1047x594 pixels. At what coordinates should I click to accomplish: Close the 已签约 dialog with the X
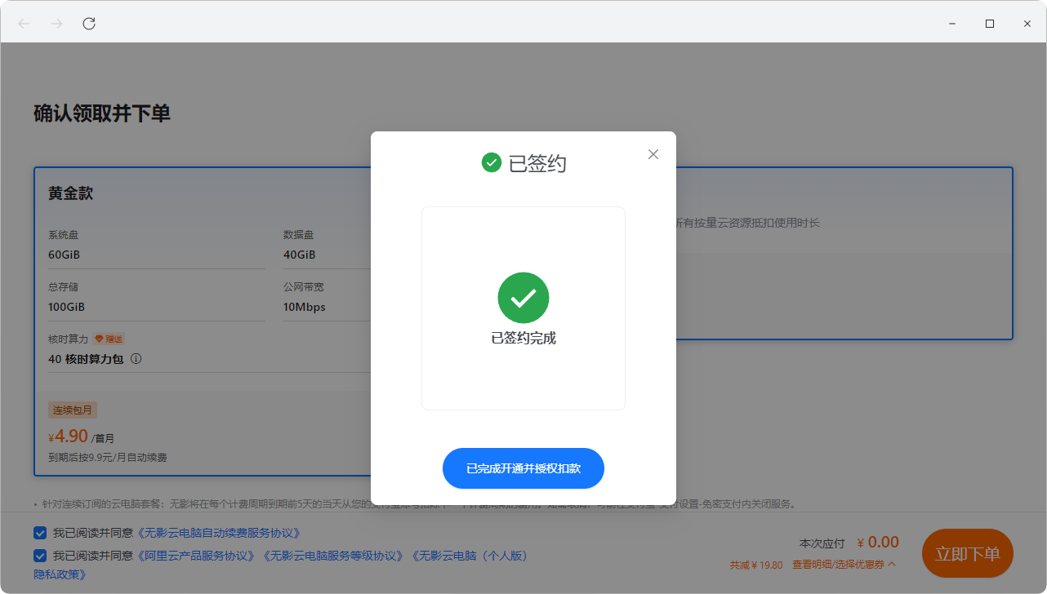tap(653, 154)
